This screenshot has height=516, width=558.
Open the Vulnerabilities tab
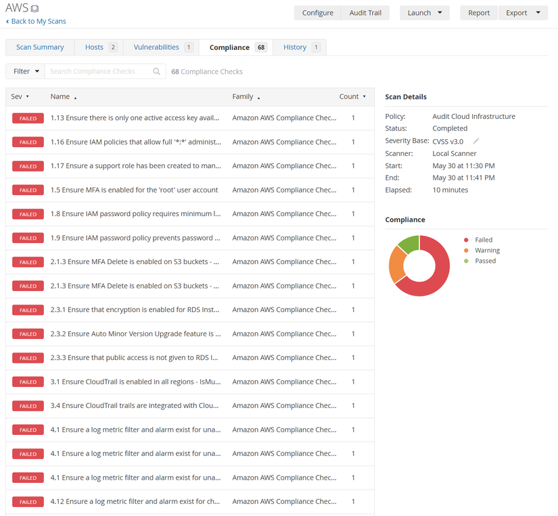tap(161, 47)
